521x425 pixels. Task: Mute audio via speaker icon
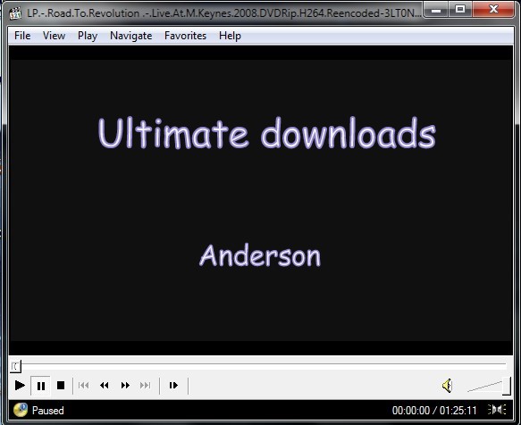click(448, 386)
